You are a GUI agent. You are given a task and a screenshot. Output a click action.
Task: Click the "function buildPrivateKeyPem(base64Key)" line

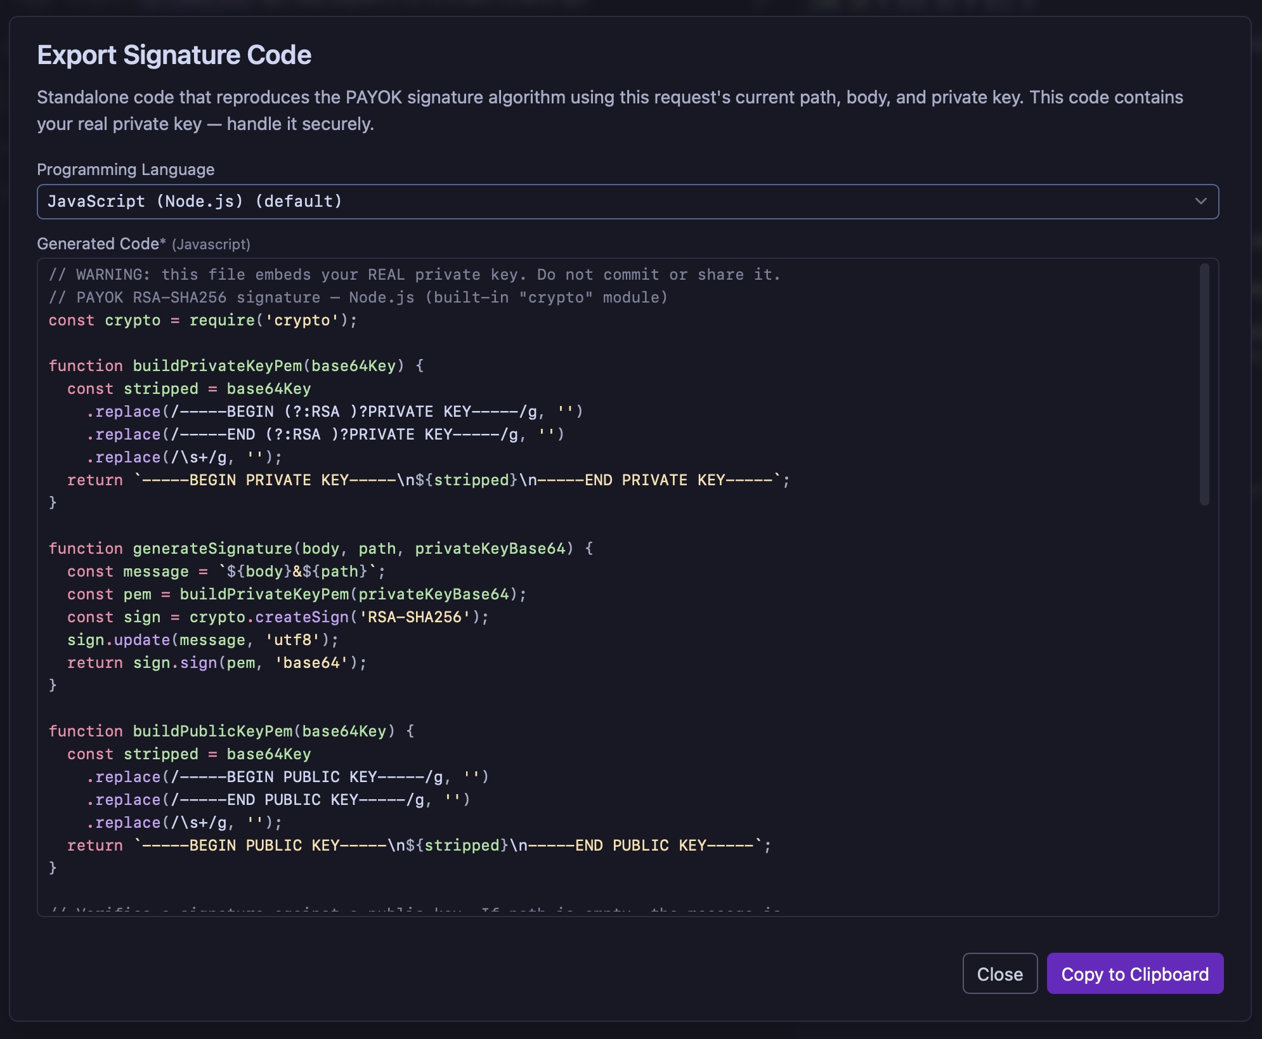pyautogui.click(x=237, y=366)
